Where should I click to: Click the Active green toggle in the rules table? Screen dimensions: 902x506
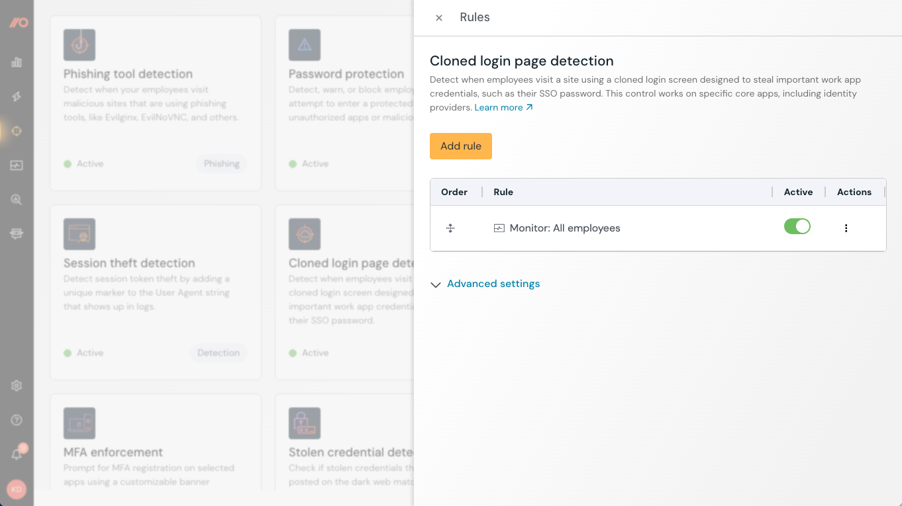(x=797, y=226)
